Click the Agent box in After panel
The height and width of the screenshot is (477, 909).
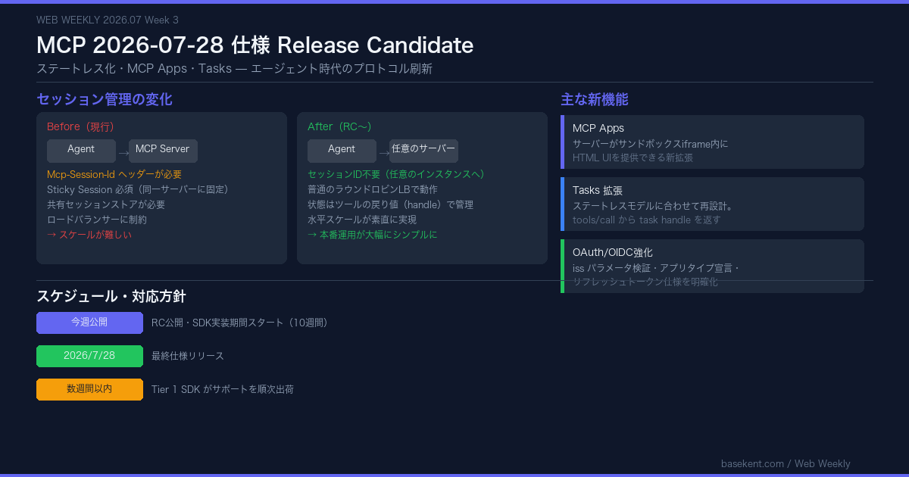pyautogui.click(x=342, y=151)
